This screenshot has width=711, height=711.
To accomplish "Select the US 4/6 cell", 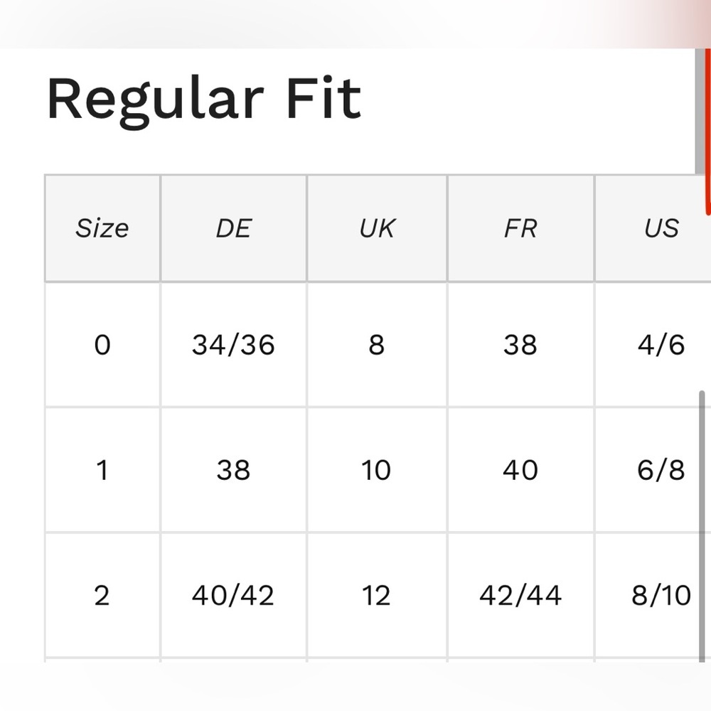I will point(661,346).
